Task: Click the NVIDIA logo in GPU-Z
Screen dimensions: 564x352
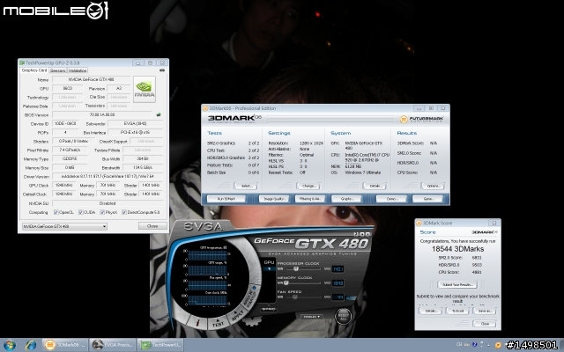Action: click(145, 89)
